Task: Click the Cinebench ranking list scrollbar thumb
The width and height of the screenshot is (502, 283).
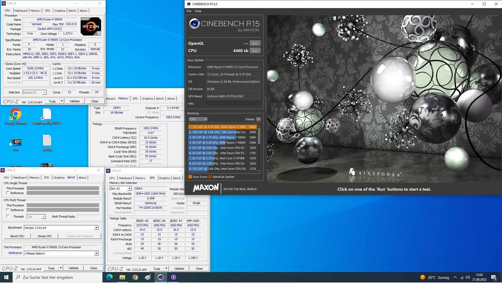Action: (259, 136)
